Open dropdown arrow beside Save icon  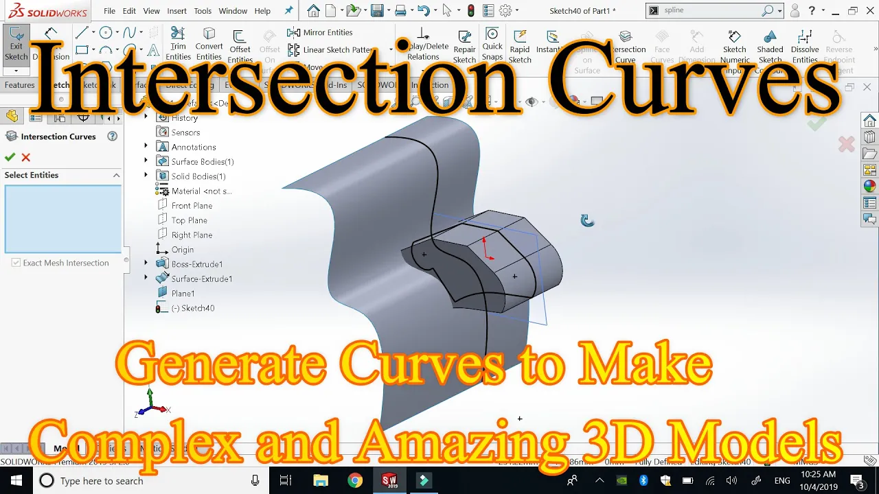(387, 11)
